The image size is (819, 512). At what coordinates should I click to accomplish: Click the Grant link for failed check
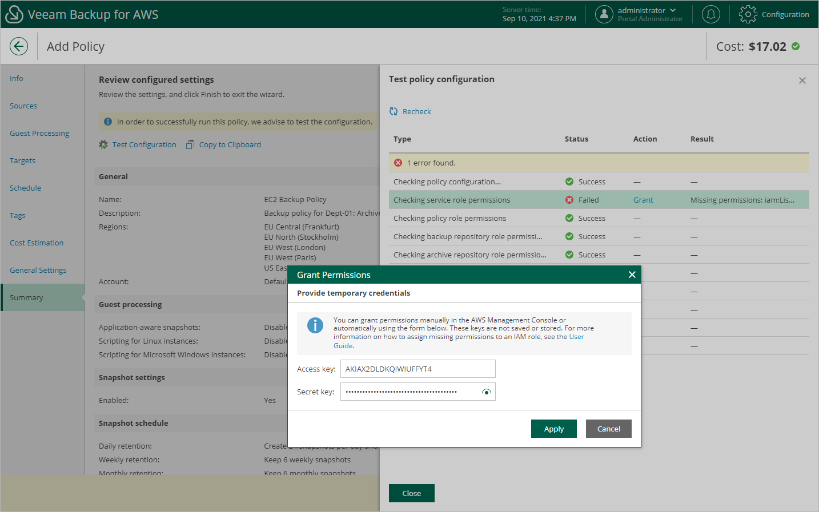tap(643, 200)
